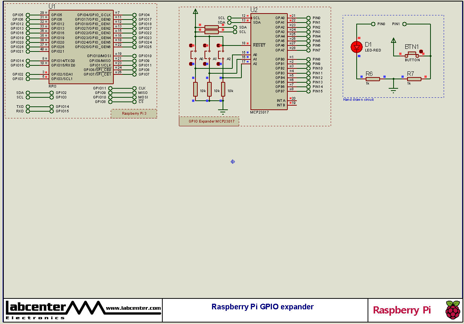
Task: Click the Hand drawn circuit caption text
Action: point(358,100)
